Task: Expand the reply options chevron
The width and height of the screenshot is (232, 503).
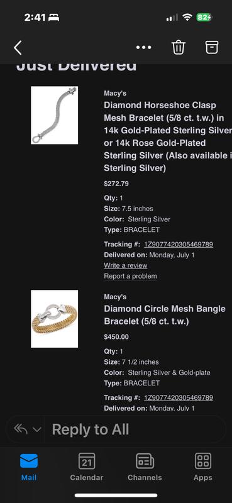Action: (37, 429)
